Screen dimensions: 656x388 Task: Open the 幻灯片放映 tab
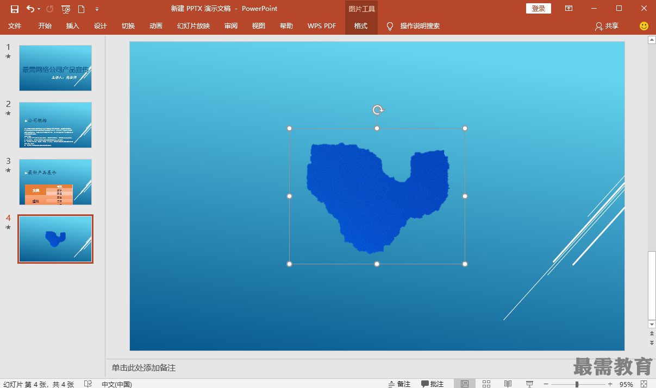tap(193, 26)
